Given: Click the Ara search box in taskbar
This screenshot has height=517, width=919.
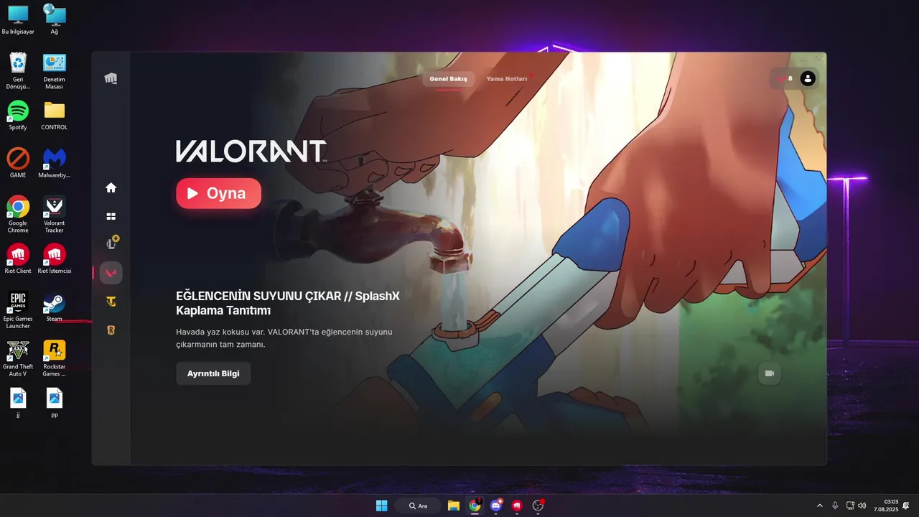Looking at the screenshot, I should coord(418,506).
